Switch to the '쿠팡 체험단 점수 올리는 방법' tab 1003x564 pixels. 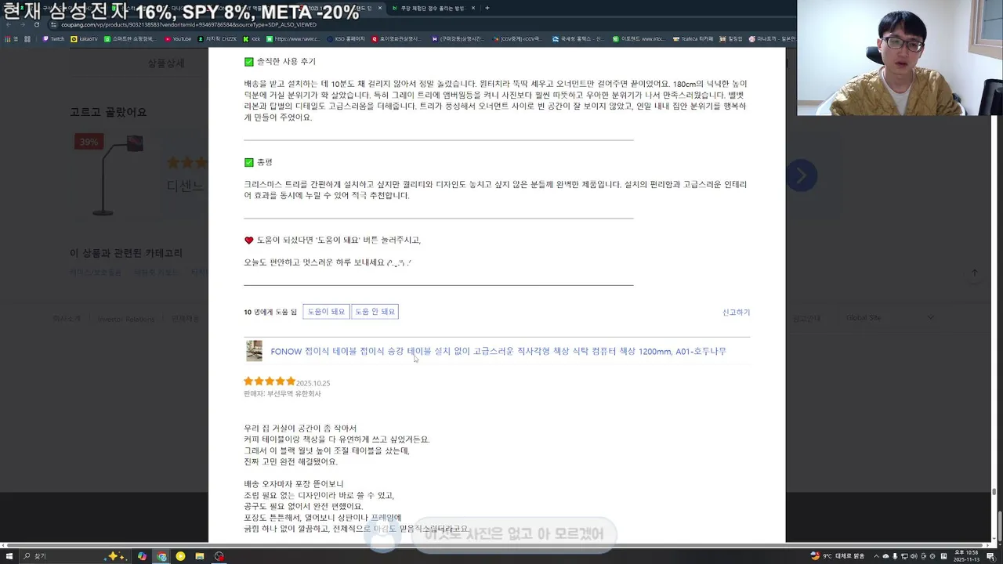pos(433,8)
